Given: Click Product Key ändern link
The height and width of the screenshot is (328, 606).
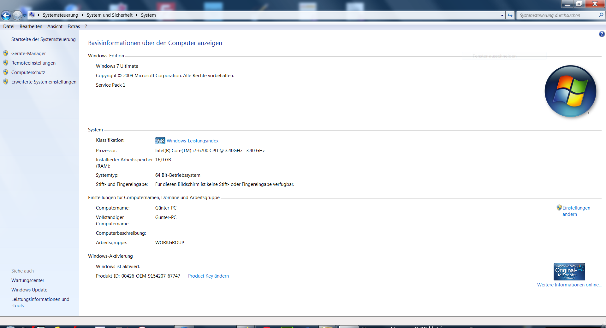Looking at the screenshot, I should (x=208, y=276).
